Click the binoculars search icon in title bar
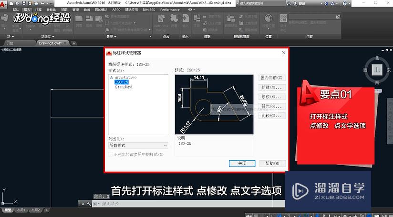This screenshot has height=217, width=393. pos(289,3)
